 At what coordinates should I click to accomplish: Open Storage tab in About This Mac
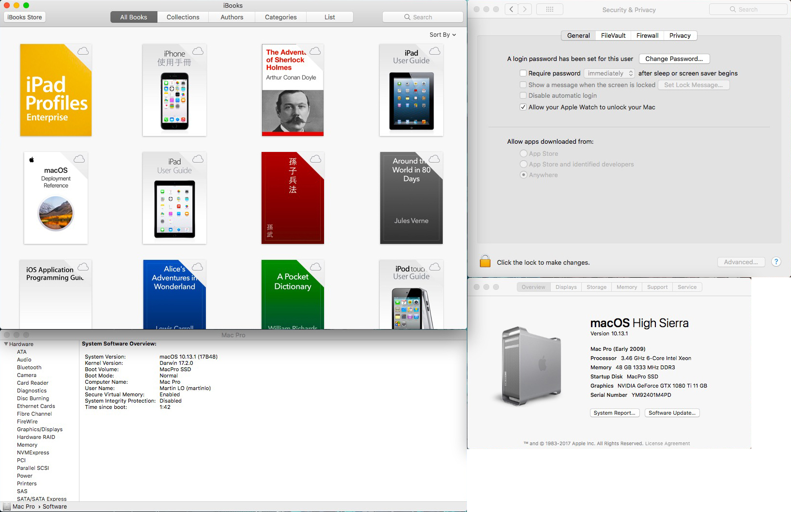(596, 287)
